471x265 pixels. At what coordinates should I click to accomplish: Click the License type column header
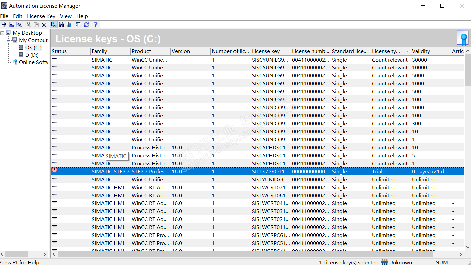click(x=391, y=51)
